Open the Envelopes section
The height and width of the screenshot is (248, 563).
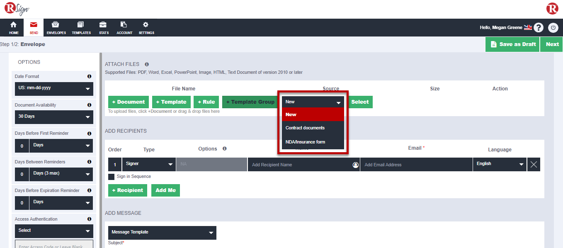click(56, 27)
